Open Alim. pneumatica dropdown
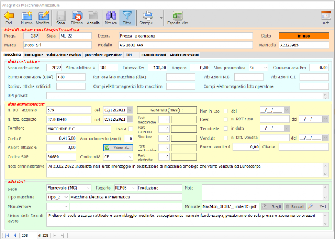 (x=265, y=68)
